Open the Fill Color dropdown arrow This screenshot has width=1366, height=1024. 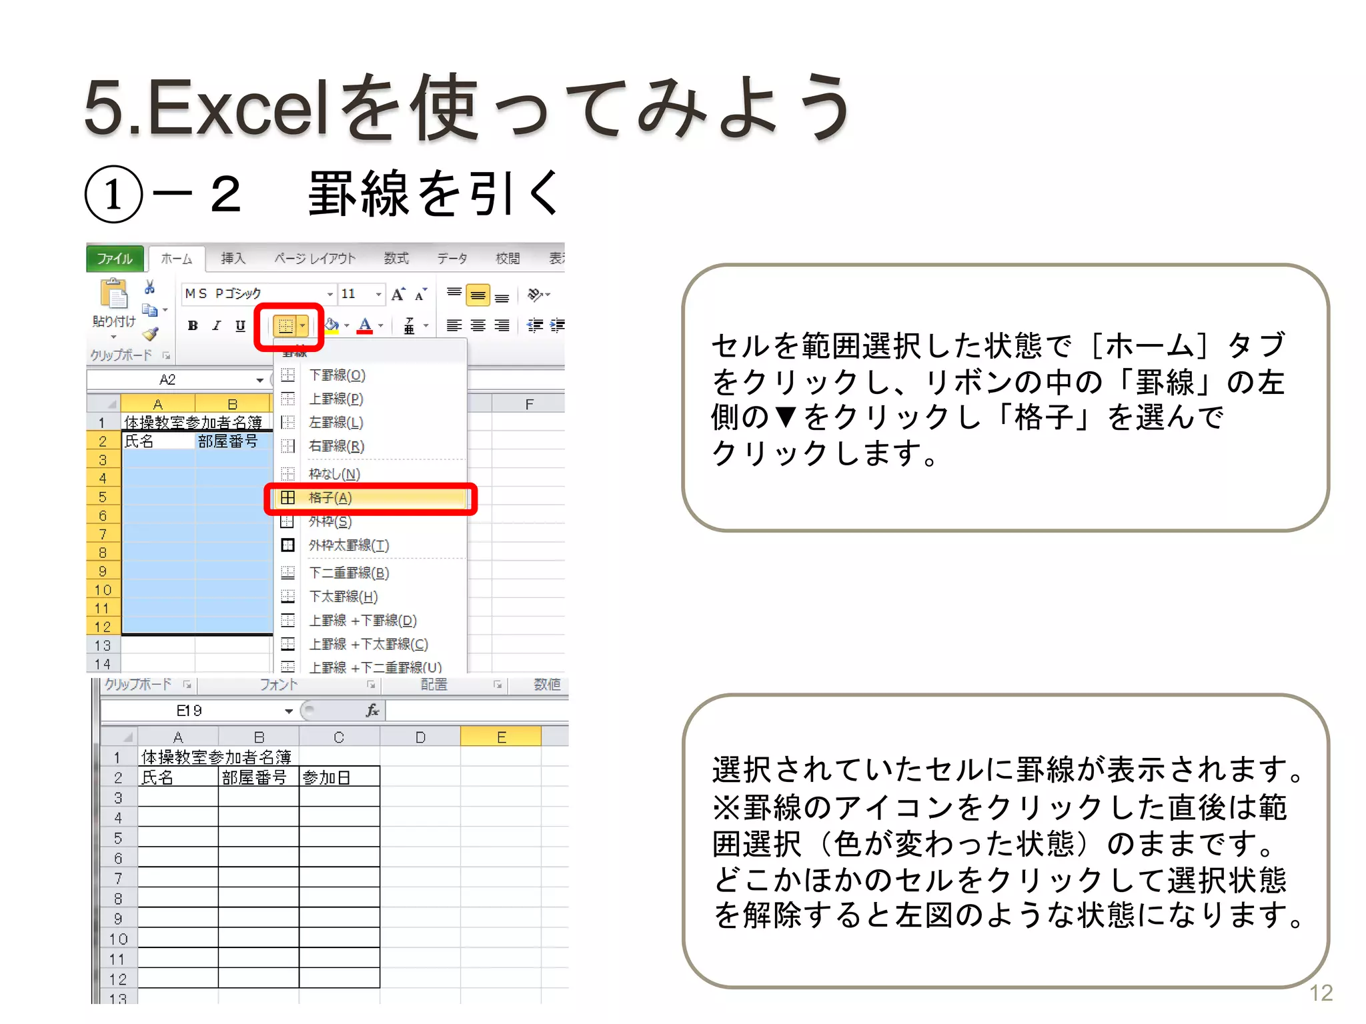[x=347, y=326]
